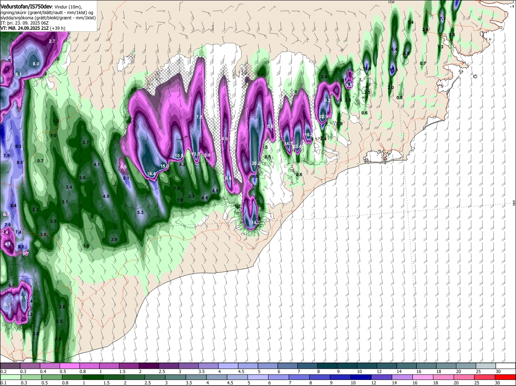Click the 9.3 value on the map
This screenshot has width=516, height=386.
18,146
